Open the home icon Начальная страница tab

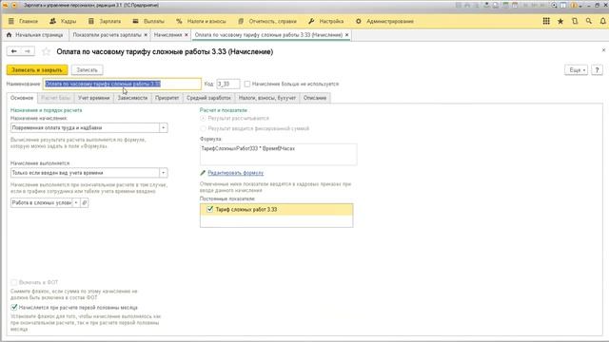click(9, 35)
